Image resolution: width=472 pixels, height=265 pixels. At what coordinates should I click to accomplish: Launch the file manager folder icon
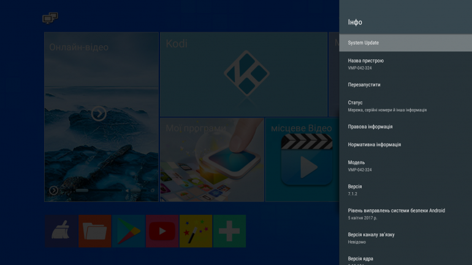pyautogui.click(x=95, y=231)
